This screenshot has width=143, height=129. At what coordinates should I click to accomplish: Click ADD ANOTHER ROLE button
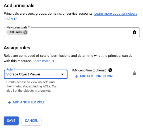point(26,102)
